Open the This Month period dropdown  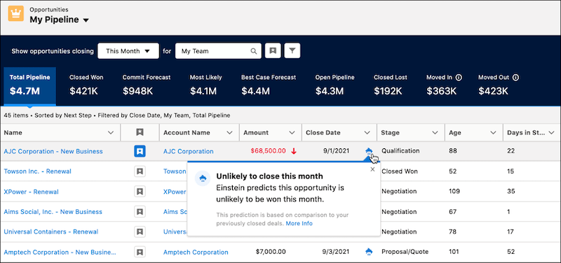pyautogui.click(x=128, y=51)
